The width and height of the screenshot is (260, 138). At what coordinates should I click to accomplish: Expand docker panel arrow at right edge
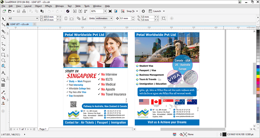tap(258, 18)
